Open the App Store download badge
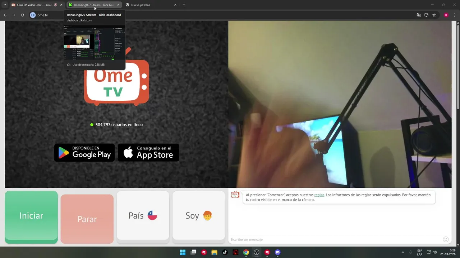Screen dimensions: 460x258 point(148,153)
